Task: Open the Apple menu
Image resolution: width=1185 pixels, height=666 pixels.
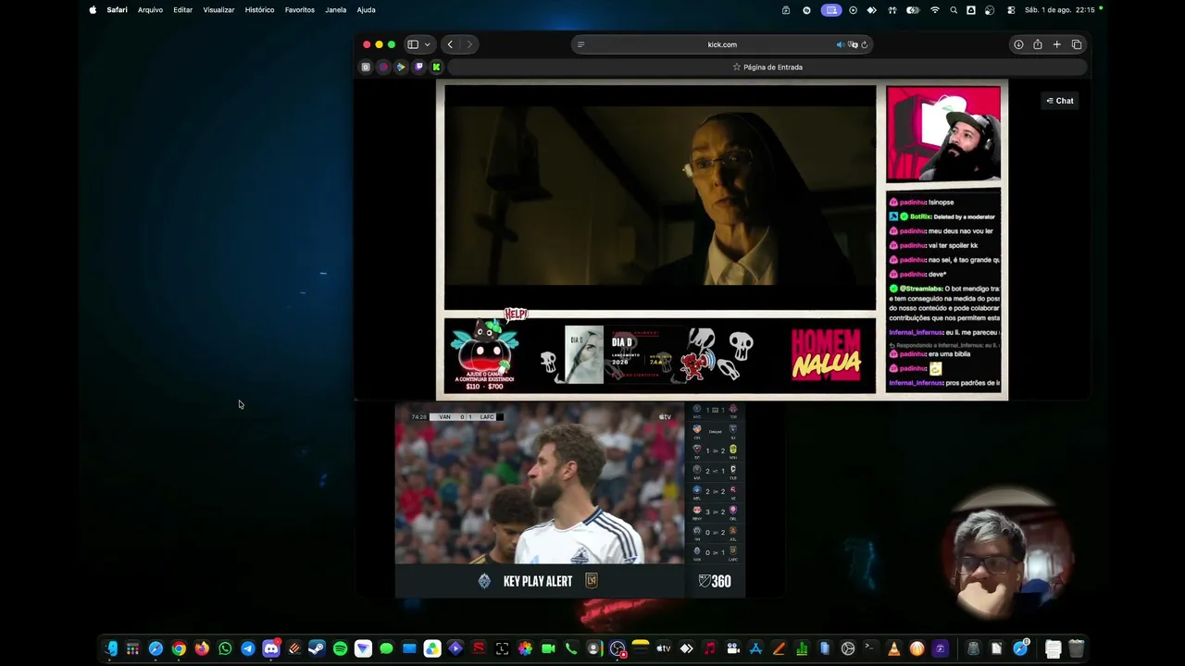Action: pyautogui.click(x=93, y=10)
